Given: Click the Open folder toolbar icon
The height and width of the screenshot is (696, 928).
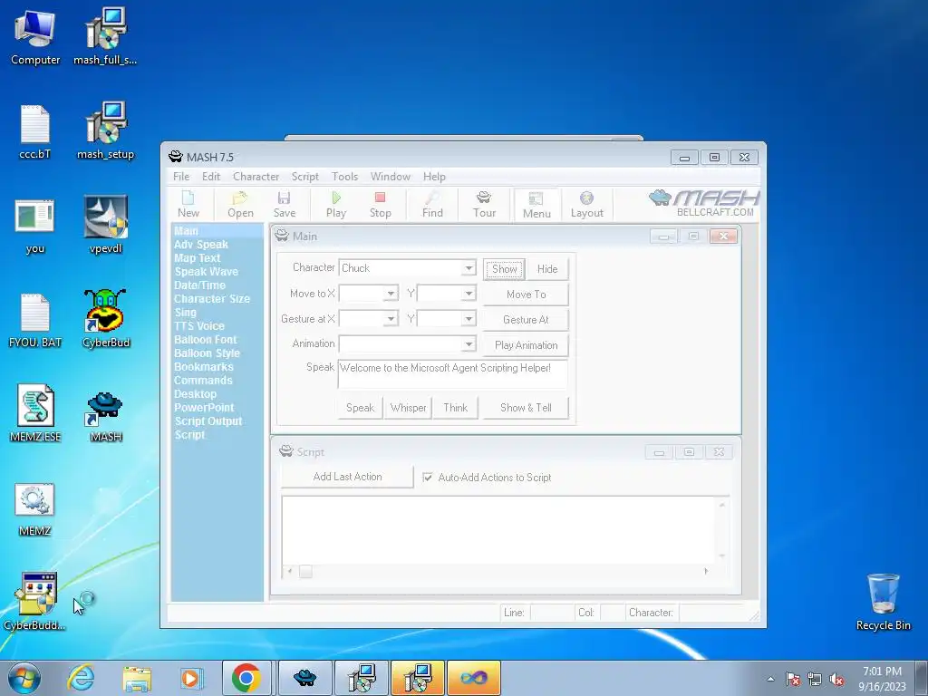Looking at the screenshot, I should 240,204.
